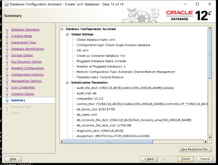Select 'Pluggable Database Name: orclpdb' row
218x165 pixels.
[101, 61]
